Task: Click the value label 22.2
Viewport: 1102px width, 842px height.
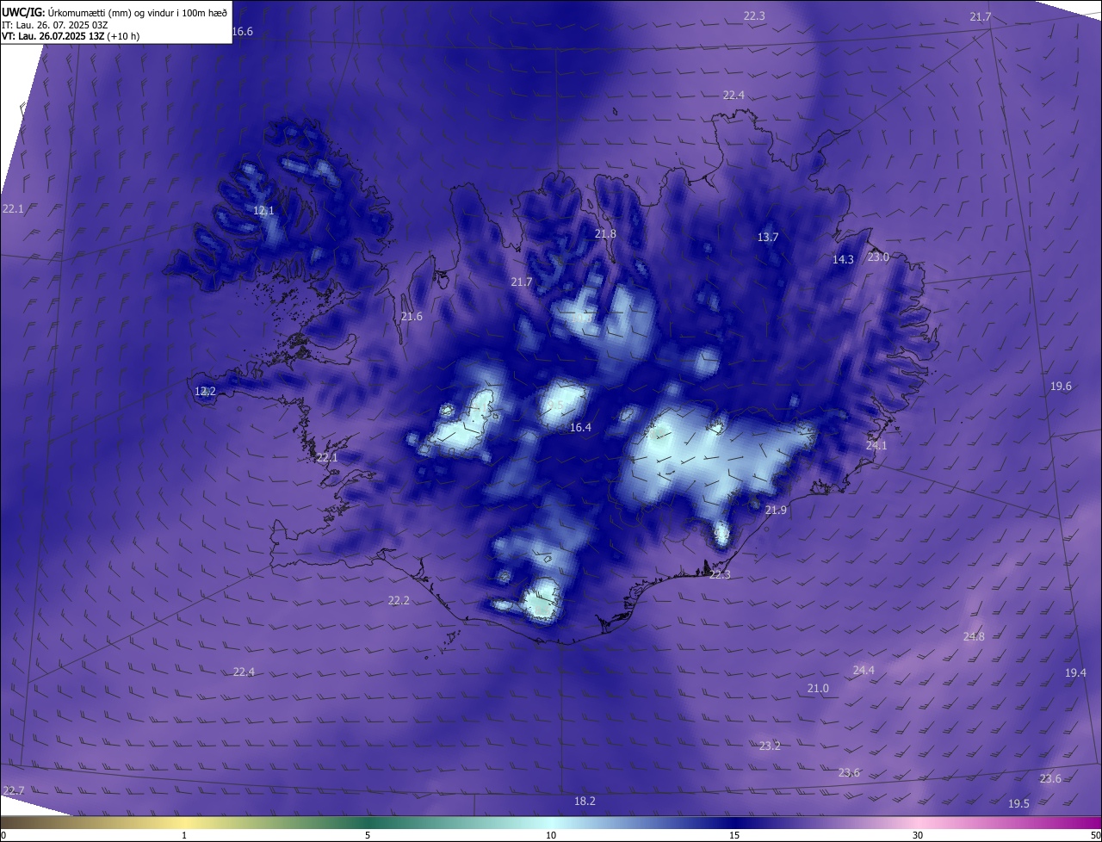Action: click(399, 600)
